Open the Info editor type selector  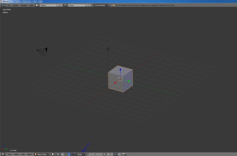[4, 5]
